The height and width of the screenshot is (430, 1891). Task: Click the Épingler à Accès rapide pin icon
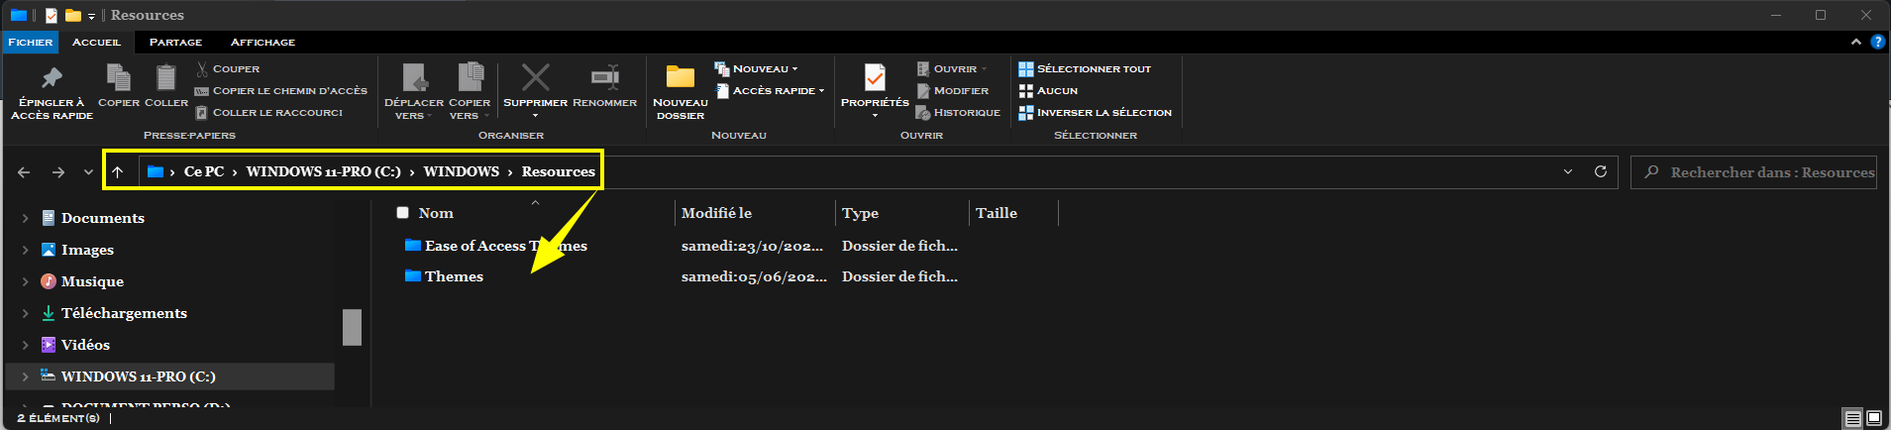pyautogui.click(x=52, y=78)
